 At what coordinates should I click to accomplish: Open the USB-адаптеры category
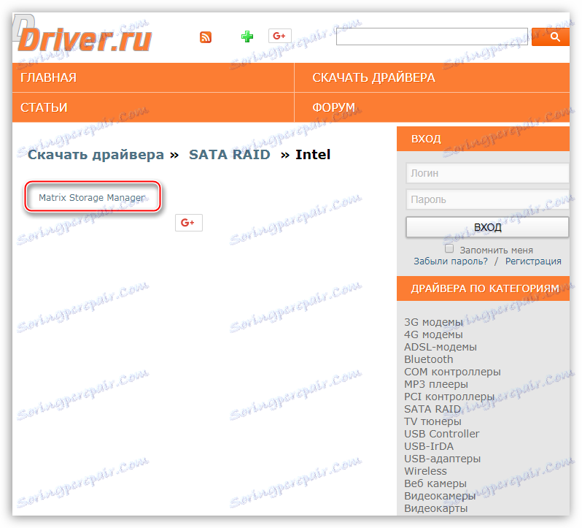442,459
